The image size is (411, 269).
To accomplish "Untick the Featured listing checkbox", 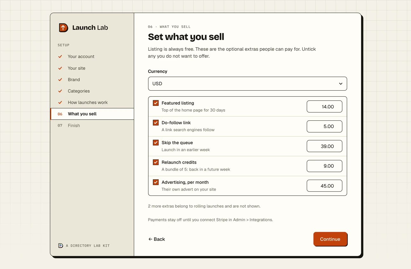I will [x=156, y=103].
